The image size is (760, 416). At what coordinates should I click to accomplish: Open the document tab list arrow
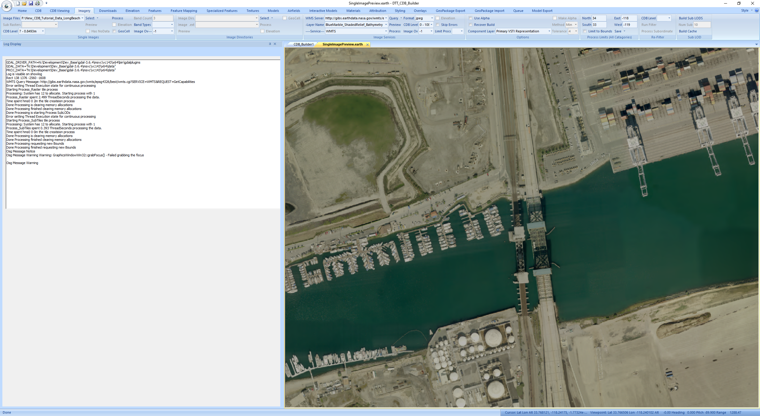[x=756, y=45]
